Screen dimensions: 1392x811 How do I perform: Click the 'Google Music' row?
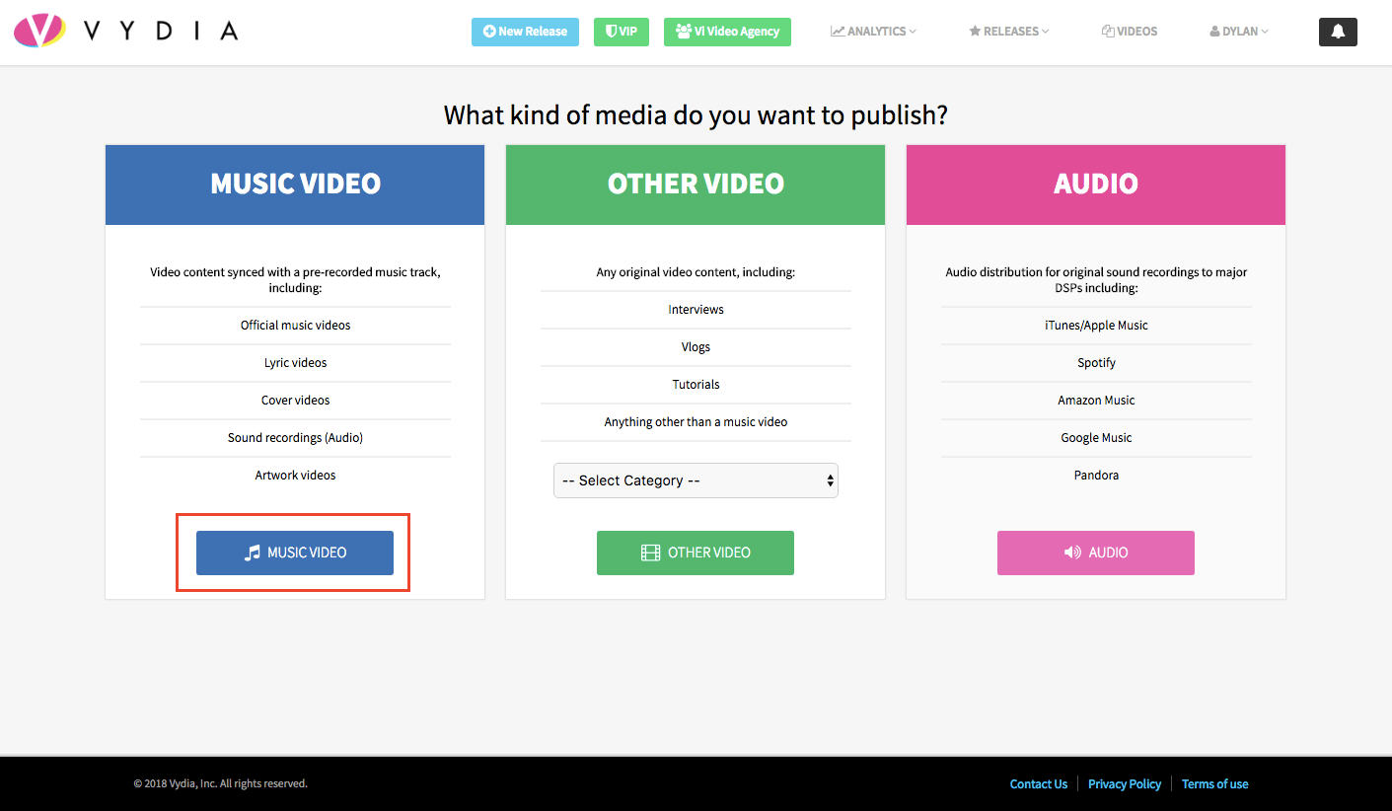click(x=1096, y=438)
